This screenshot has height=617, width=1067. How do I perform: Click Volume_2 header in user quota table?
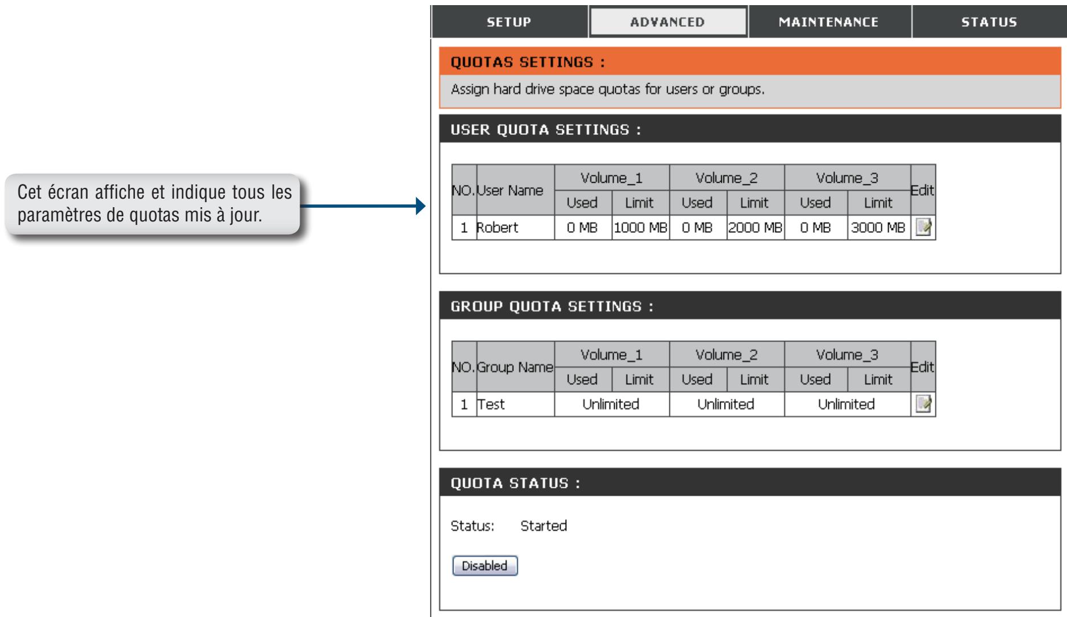point(726,178)
